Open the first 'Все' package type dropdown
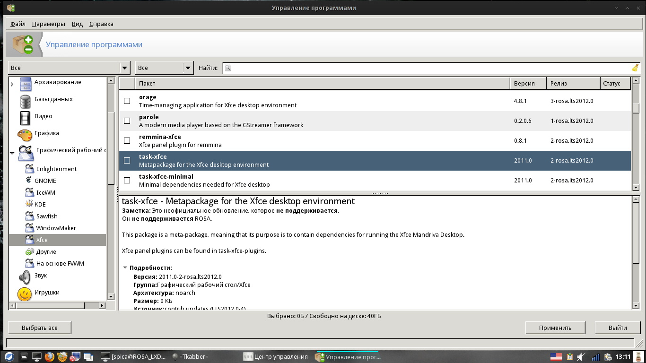Image resolution: width=646 pixels, height=363 pixels. coord(69,68)
